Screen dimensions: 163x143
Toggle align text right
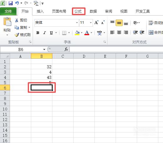[x=126, y=33]
